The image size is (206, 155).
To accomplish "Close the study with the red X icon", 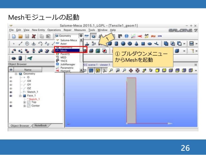I will [34, 36].
